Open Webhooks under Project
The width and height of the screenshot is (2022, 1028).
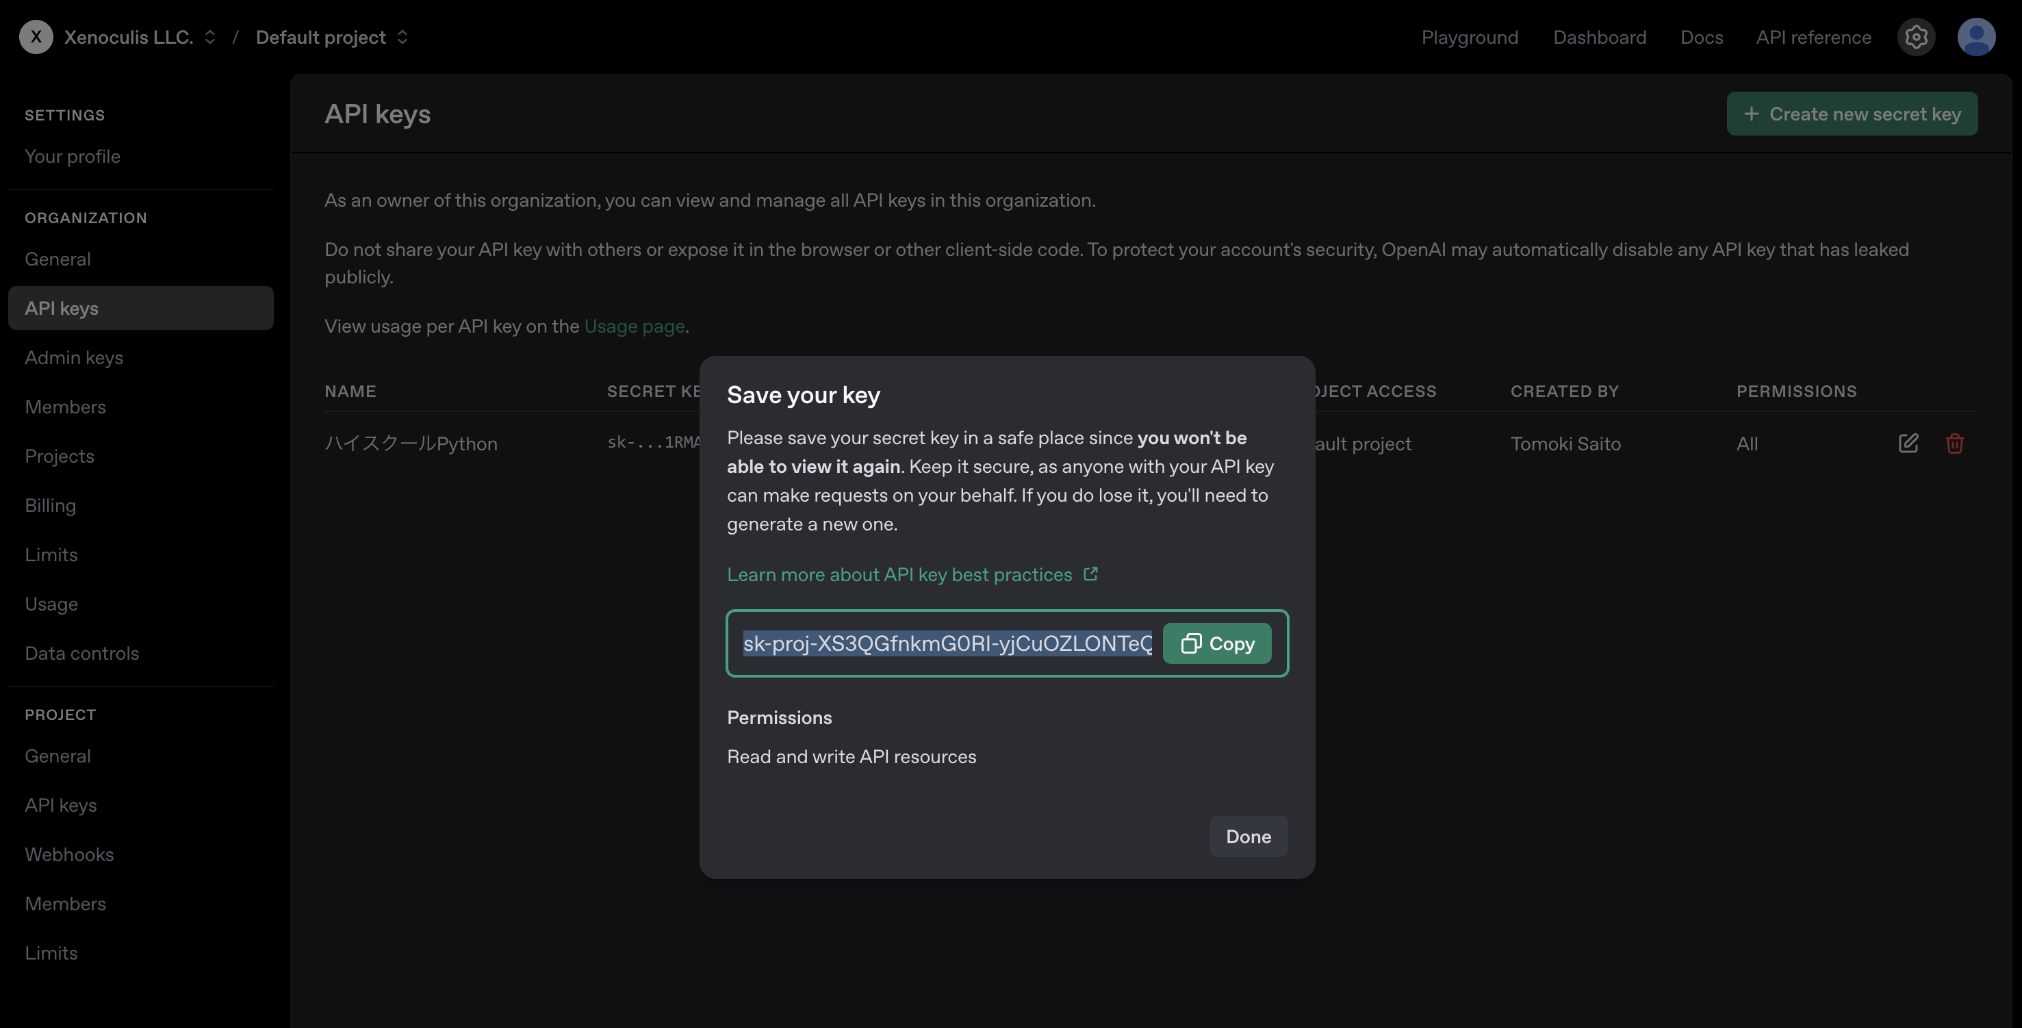click(x=69, y=855)
